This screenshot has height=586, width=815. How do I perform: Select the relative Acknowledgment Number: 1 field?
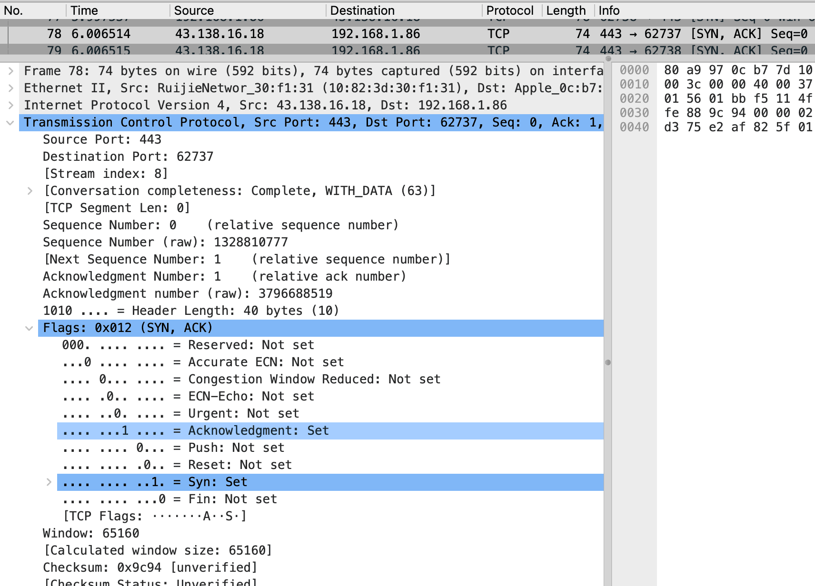[224, 276]
